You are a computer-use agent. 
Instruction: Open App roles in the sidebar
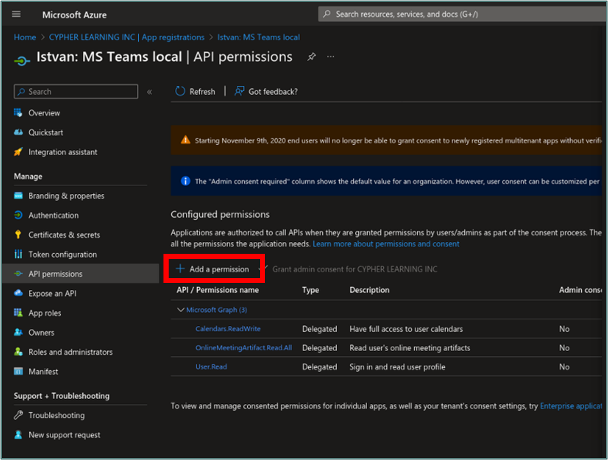click(x=44, y=313)
